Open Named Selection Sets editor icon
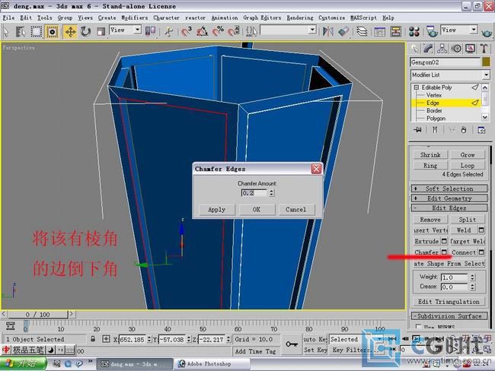Viewport: 495px width, 371px height. 251,31
